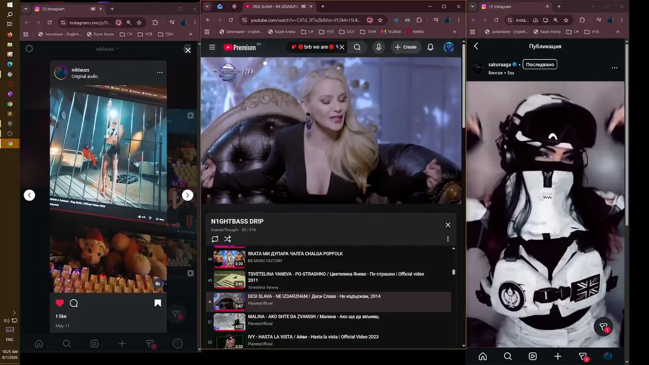Open the playlist panel three-dot menu
Image resolution: width=649 pixels, height=365 pixels.
pyautogui.click(x=448, y=239)
